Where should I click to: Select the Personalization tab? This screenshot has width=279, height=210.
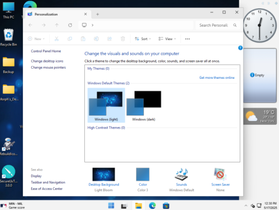click(58, 14)
